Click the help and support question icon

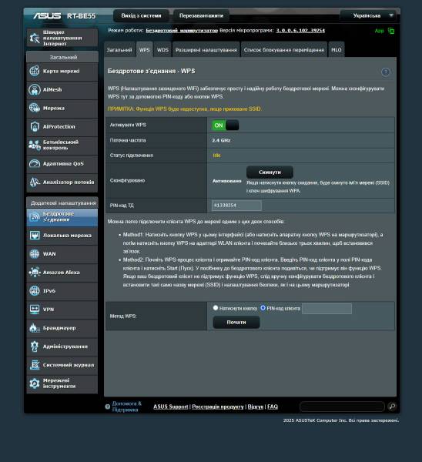point(108,407)
